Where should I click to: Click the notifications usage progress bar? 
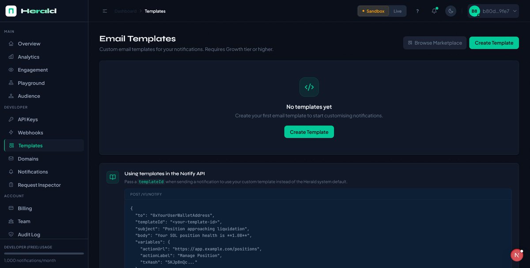click(44, 253)
